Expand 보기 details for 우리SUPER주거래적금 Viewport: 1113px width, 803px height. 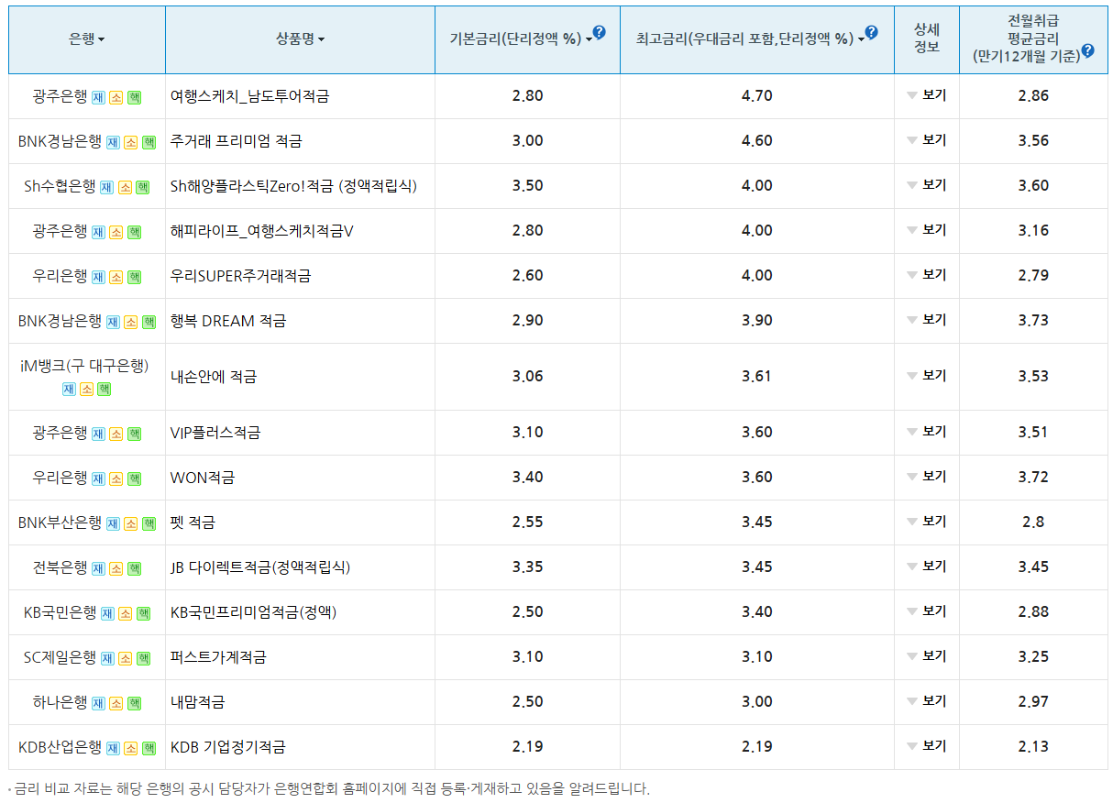[x=927, y=275]
